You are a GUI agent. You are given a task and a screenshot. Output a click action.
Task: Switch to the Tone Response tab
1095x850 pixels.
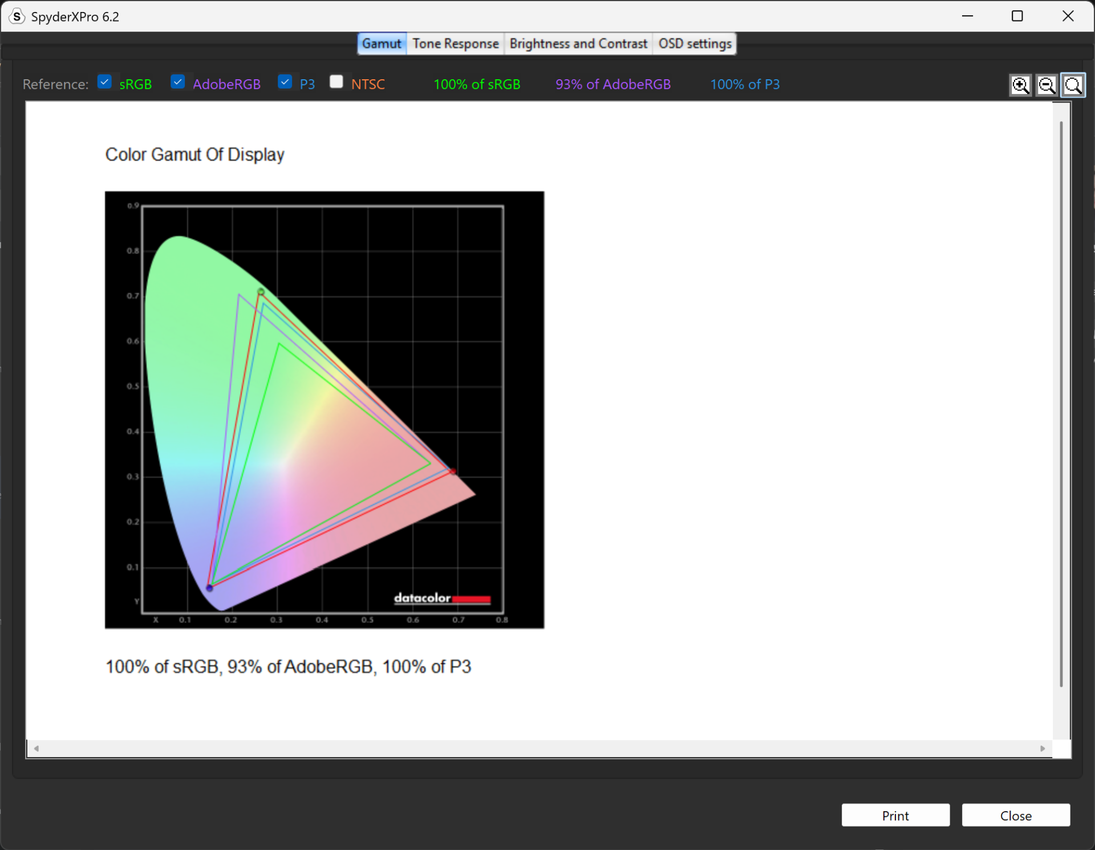click(455, 43)
